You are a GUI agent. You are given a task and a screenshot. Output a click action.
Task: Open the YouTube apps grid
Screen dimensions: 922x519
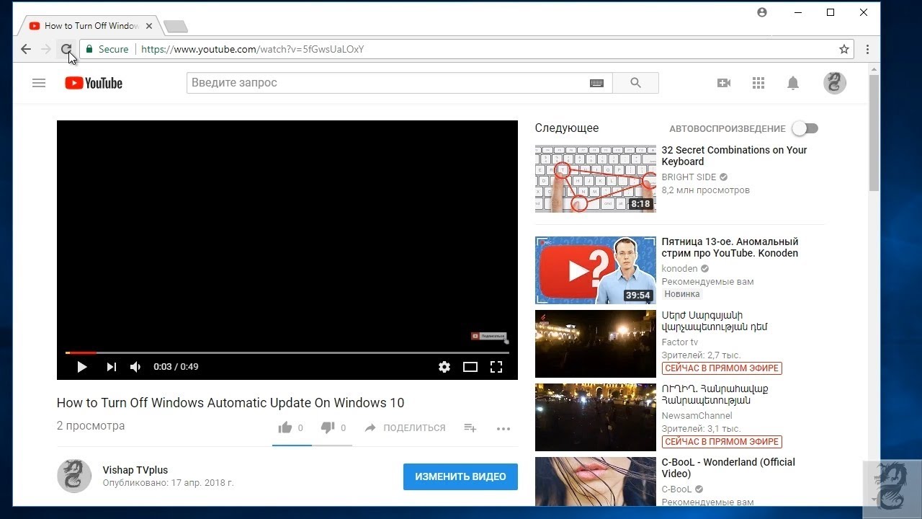(758, 83)
